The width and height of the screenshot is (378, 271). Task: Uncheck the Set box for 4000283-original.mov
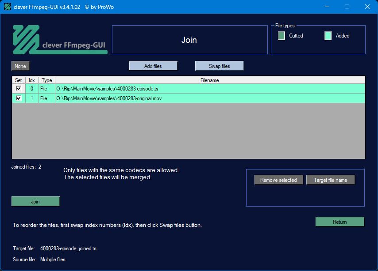pyautogui.click(x=19, y=98)
